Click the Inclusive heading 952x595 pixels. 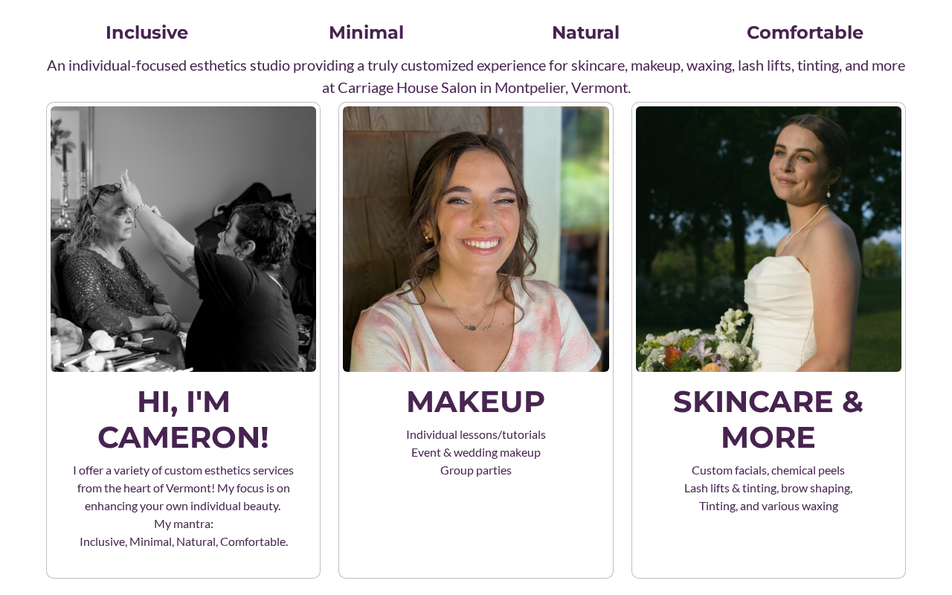[x=147, y=33]
